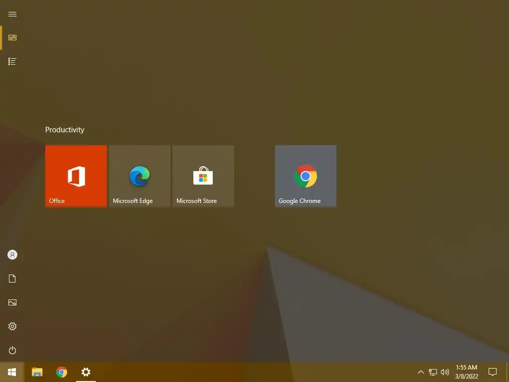Open File Explorer from the taskbar
The width and height of the screenshot is (509, 382).
pyautogui.click(x=37, y=372)
